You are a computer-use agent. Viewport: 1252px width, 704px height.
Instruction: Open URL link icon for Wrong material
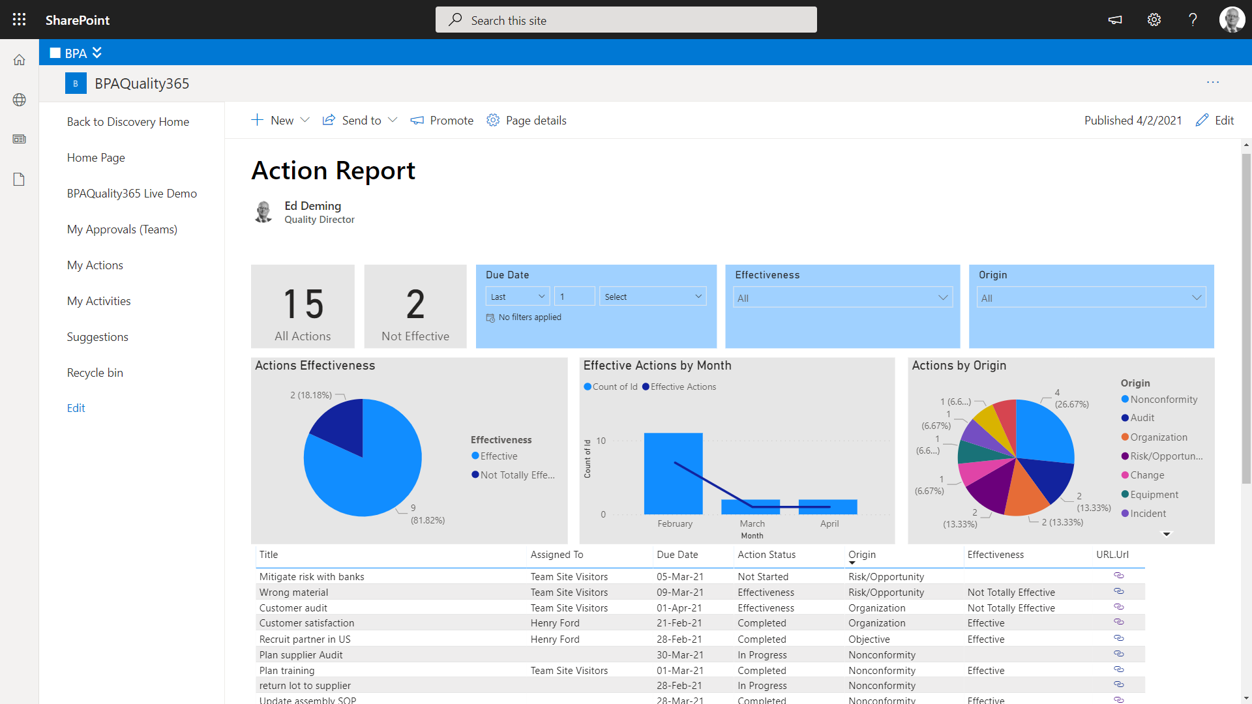pos(1118,591)
